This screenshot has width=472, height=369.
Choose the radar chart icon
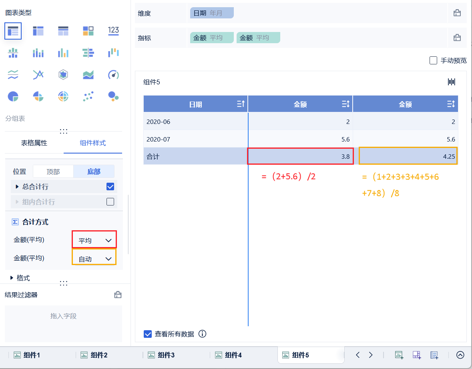tap(63, 74)
